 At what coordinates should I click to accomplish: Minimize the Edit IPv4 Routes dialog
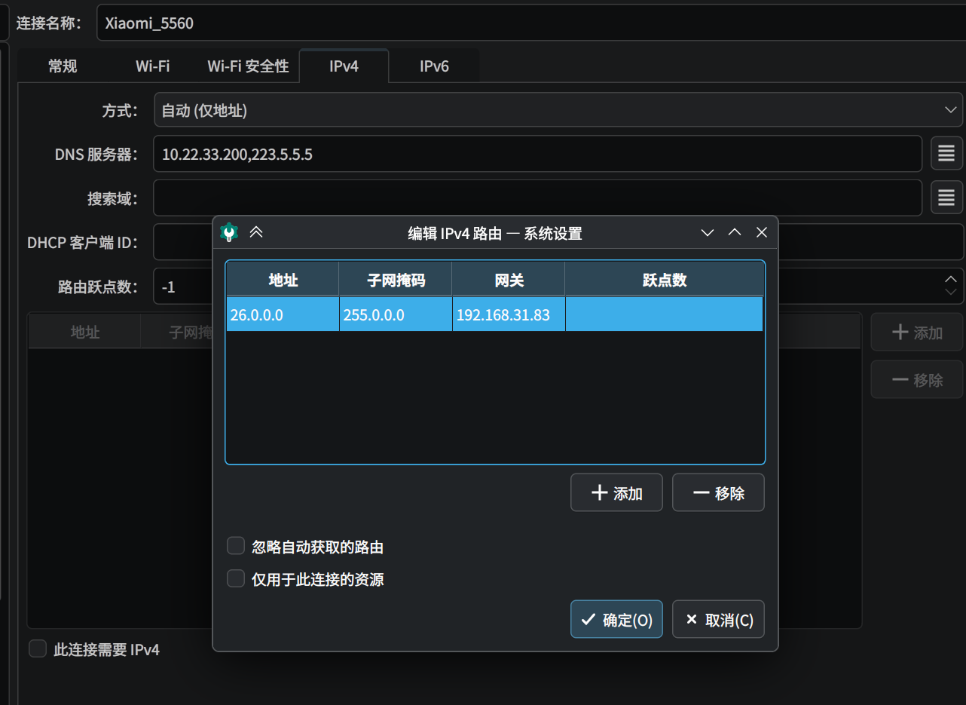(708, 233)
